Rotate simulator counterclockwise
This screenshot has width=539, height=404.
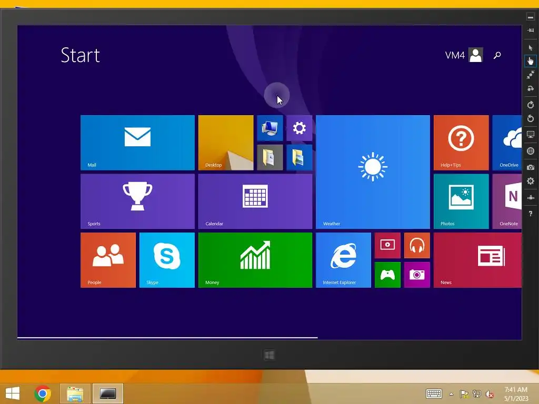531,118
